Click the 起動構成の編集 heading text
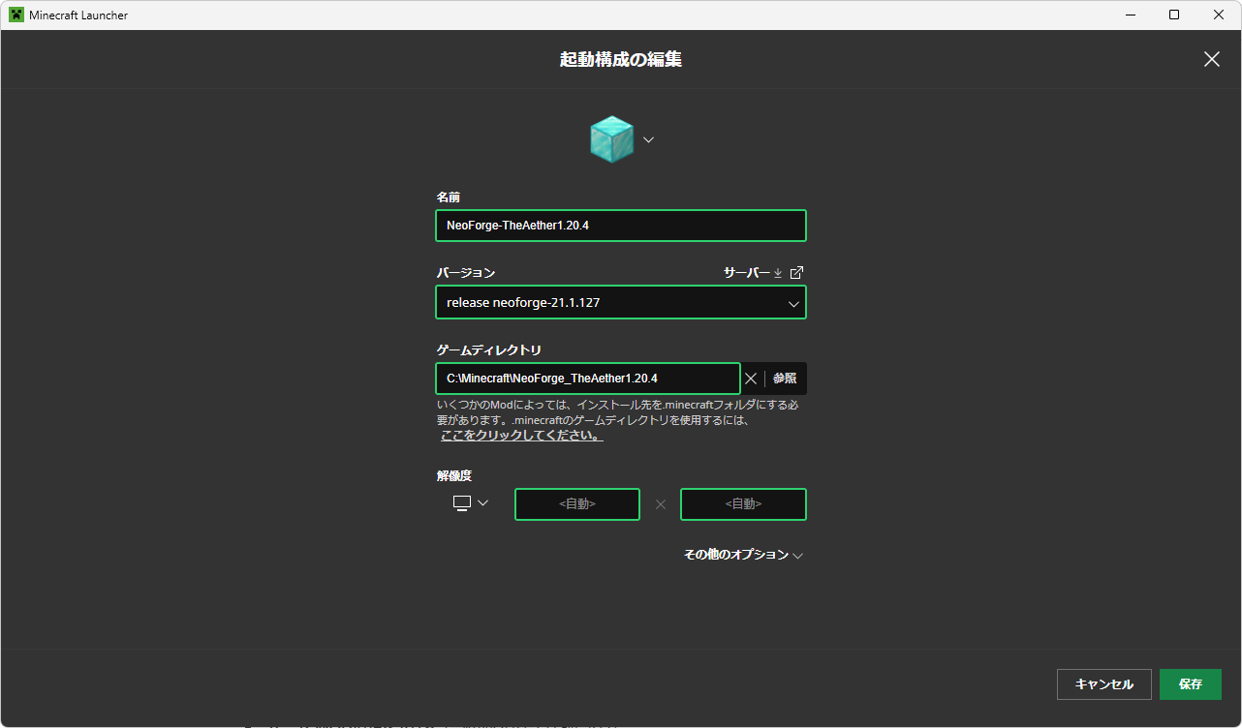 click(x=621, y=59)
